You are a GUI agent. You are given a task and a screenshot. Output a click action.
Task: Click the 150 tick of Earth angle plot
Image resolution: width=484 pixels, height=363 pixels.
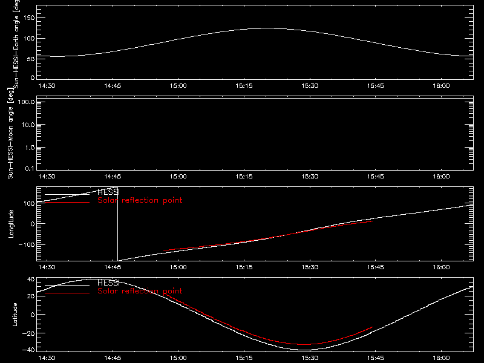coord(29,18)
